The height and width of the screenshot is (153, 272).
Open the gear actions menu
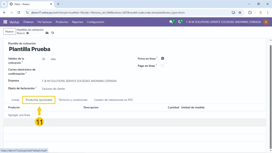click(28, 33)
